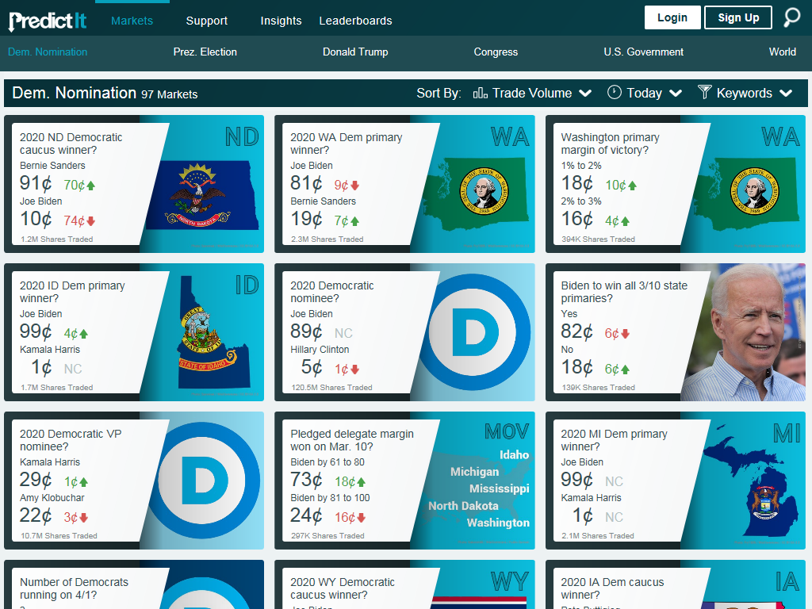
Task: Click Amy Klobuchar 22¢ price
Action: tap(36, 515)
